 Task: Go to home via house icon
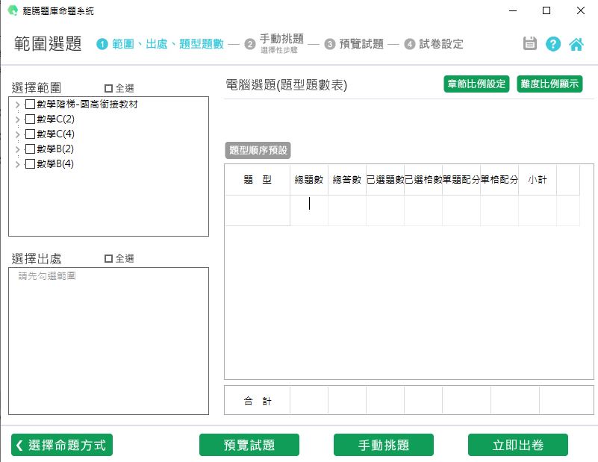pyautogui.click(x=576, y=43)
